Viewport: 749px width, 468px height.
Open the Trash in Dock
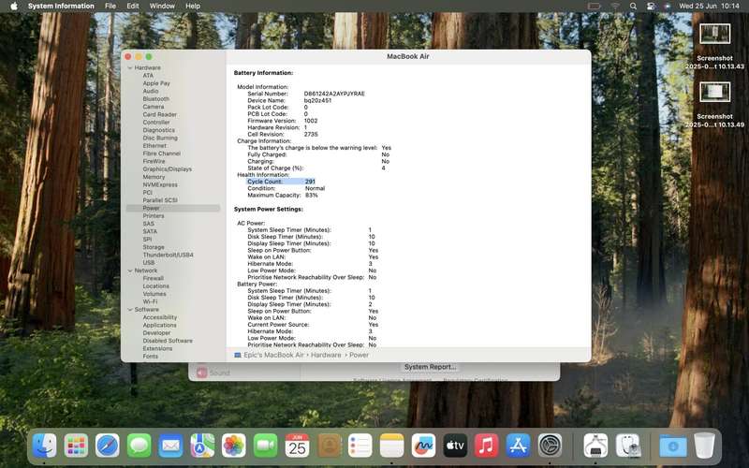704,446
